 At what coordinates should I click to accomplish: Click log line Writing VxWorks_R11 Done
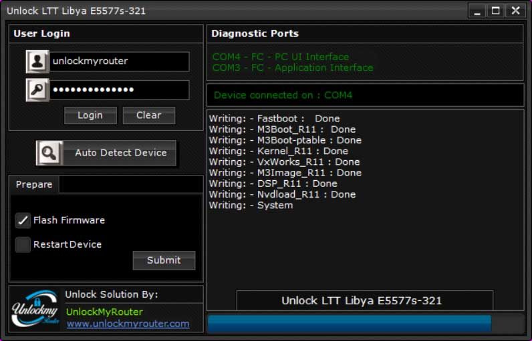tap(284, 162)
